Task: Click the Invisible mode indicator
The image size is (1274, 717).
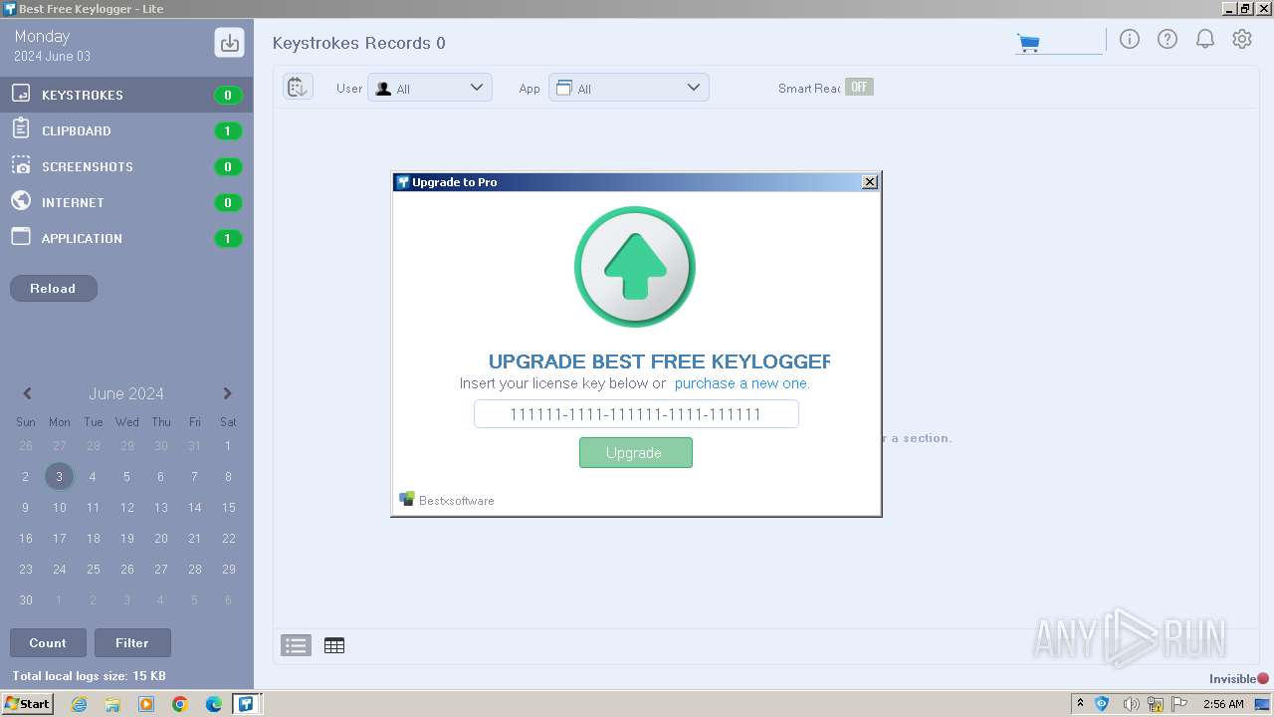Action: click(1239, 679)
